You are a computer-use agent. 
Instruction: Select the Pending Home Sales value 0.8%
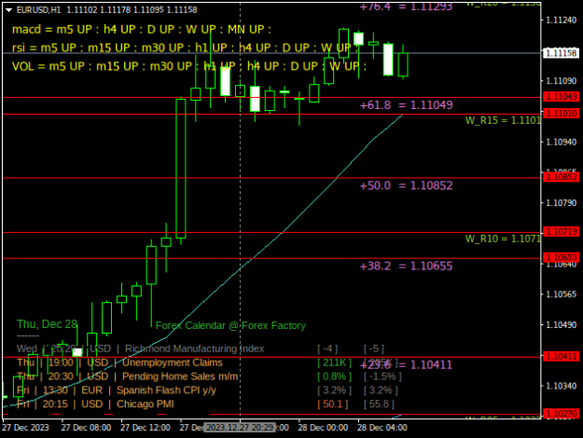point(334,376)
